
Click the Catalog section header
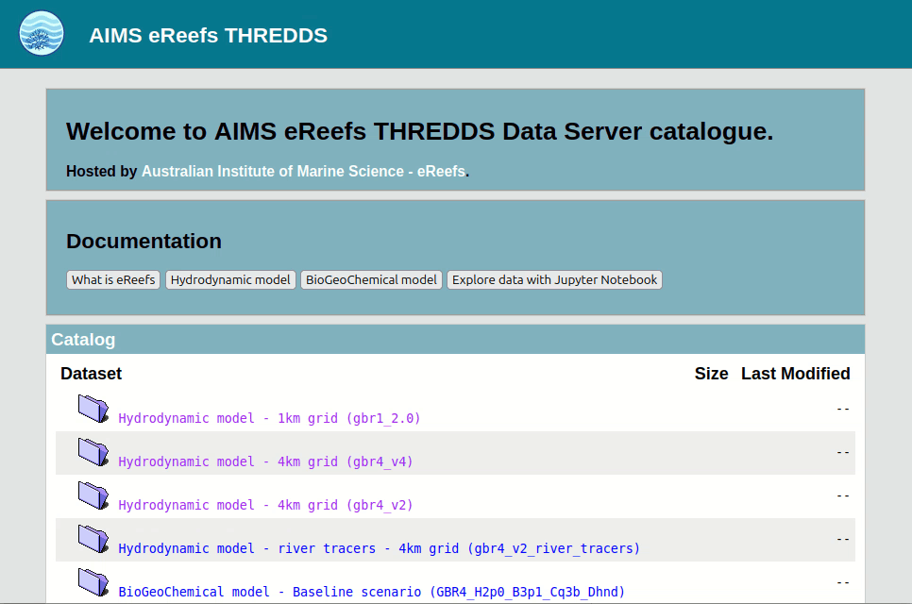83,340
